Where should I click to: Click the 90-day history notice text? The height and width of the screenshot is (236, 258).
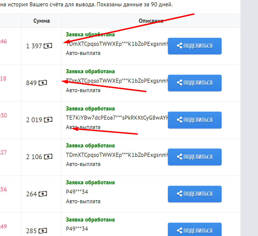click(86, 5)
